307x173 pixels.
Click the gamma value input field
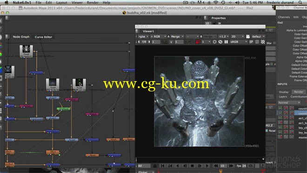point(179,42)
